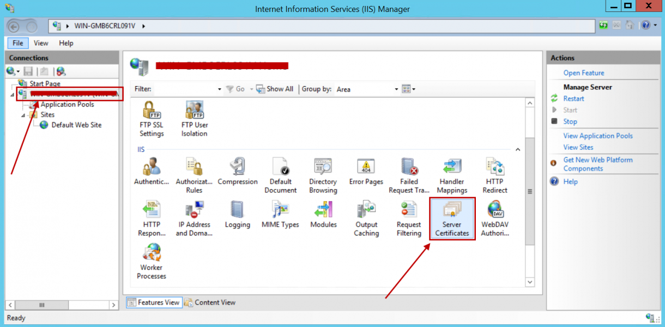Click the Forward navigation arrow button
Viewport: 665px width, 327px height.
[32, 26]
